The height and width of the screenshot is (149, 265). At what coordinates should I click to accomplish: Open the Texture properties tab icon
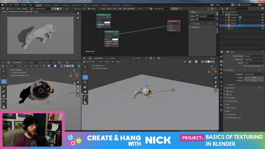click(x=221, y=110)
